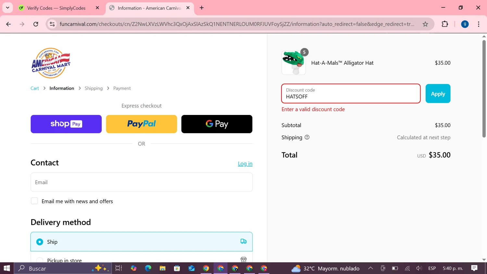View site information icon in address bar
Viewport: 487px width, 274px height.
pyautogui.click(x=52, y=24)
